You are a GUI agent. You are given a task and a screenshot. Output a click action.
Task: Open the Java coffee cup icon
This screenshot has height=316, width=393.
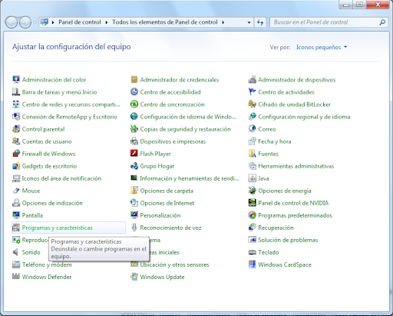[253, 178]
